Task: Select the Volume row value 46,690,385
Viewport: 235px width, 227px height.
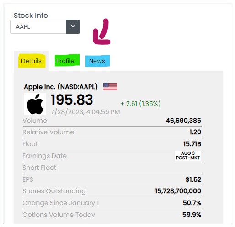Action: (x=183, y=121)
